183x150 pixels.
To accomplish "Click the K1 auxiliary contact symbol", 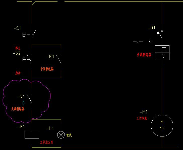I will pos(58,59).
